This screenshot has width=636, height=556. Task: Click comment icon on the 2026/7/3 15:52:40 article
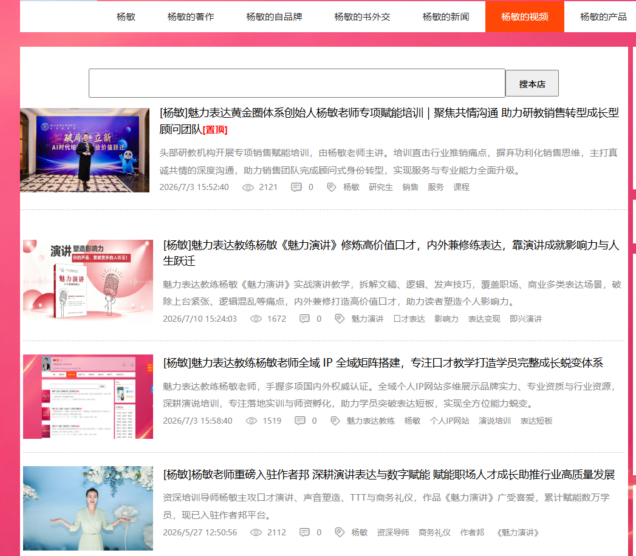(x=296, y=187)
